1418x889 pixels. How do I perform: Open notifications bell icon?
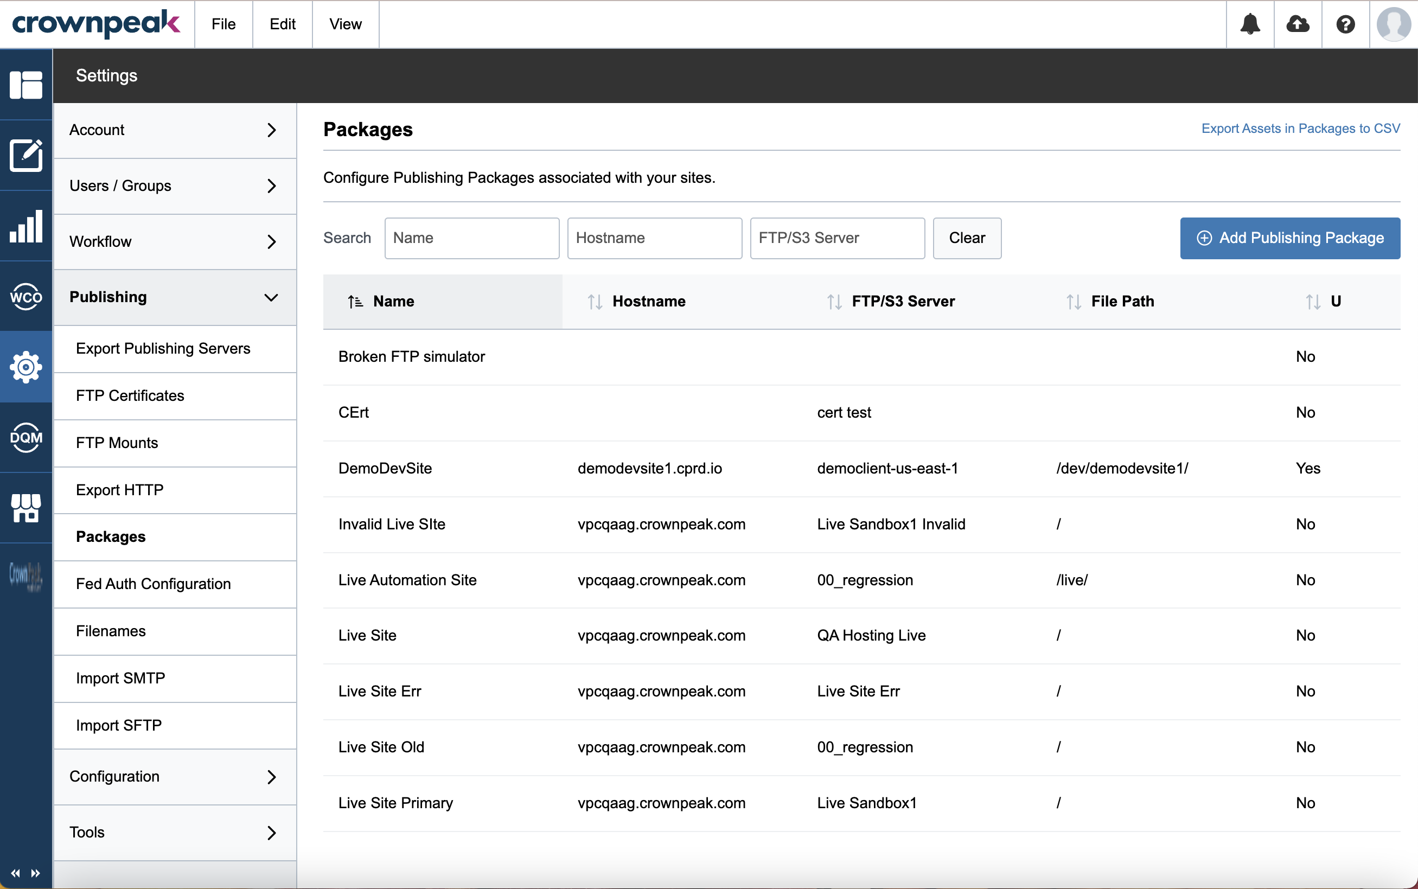pyautogui.click(x=1250, y=24)
